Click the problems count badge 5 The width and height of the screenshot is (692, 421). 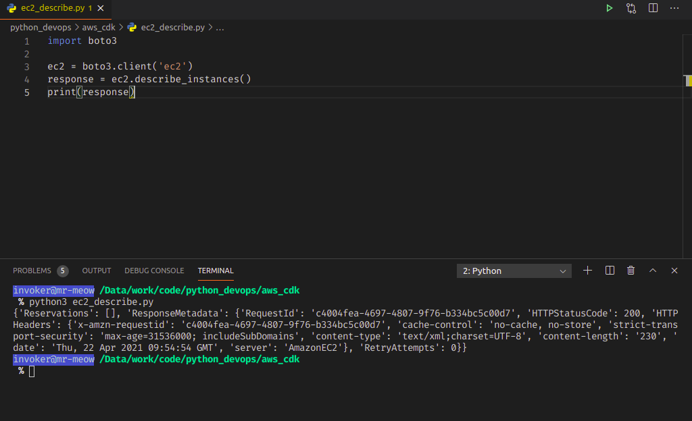tap(62, 271)
